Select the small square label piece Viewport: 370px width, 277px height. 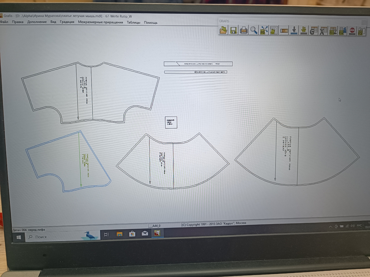[171, 122]
